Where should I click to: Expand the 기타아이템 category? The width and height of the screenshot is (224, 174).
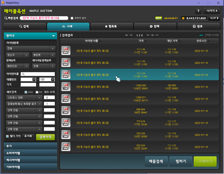pos(31,167)
